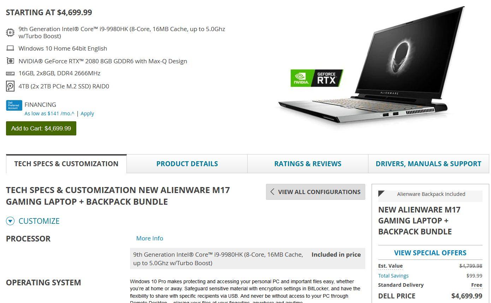Select Tech Specs & Customization tab
Image resolution: width=491 pixels, height=303 pixels.
66,164
